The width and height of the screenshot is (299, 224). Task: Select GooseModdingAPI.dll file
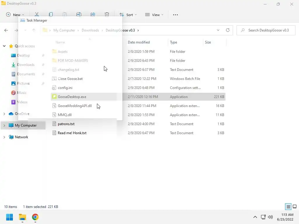point(74,106)
